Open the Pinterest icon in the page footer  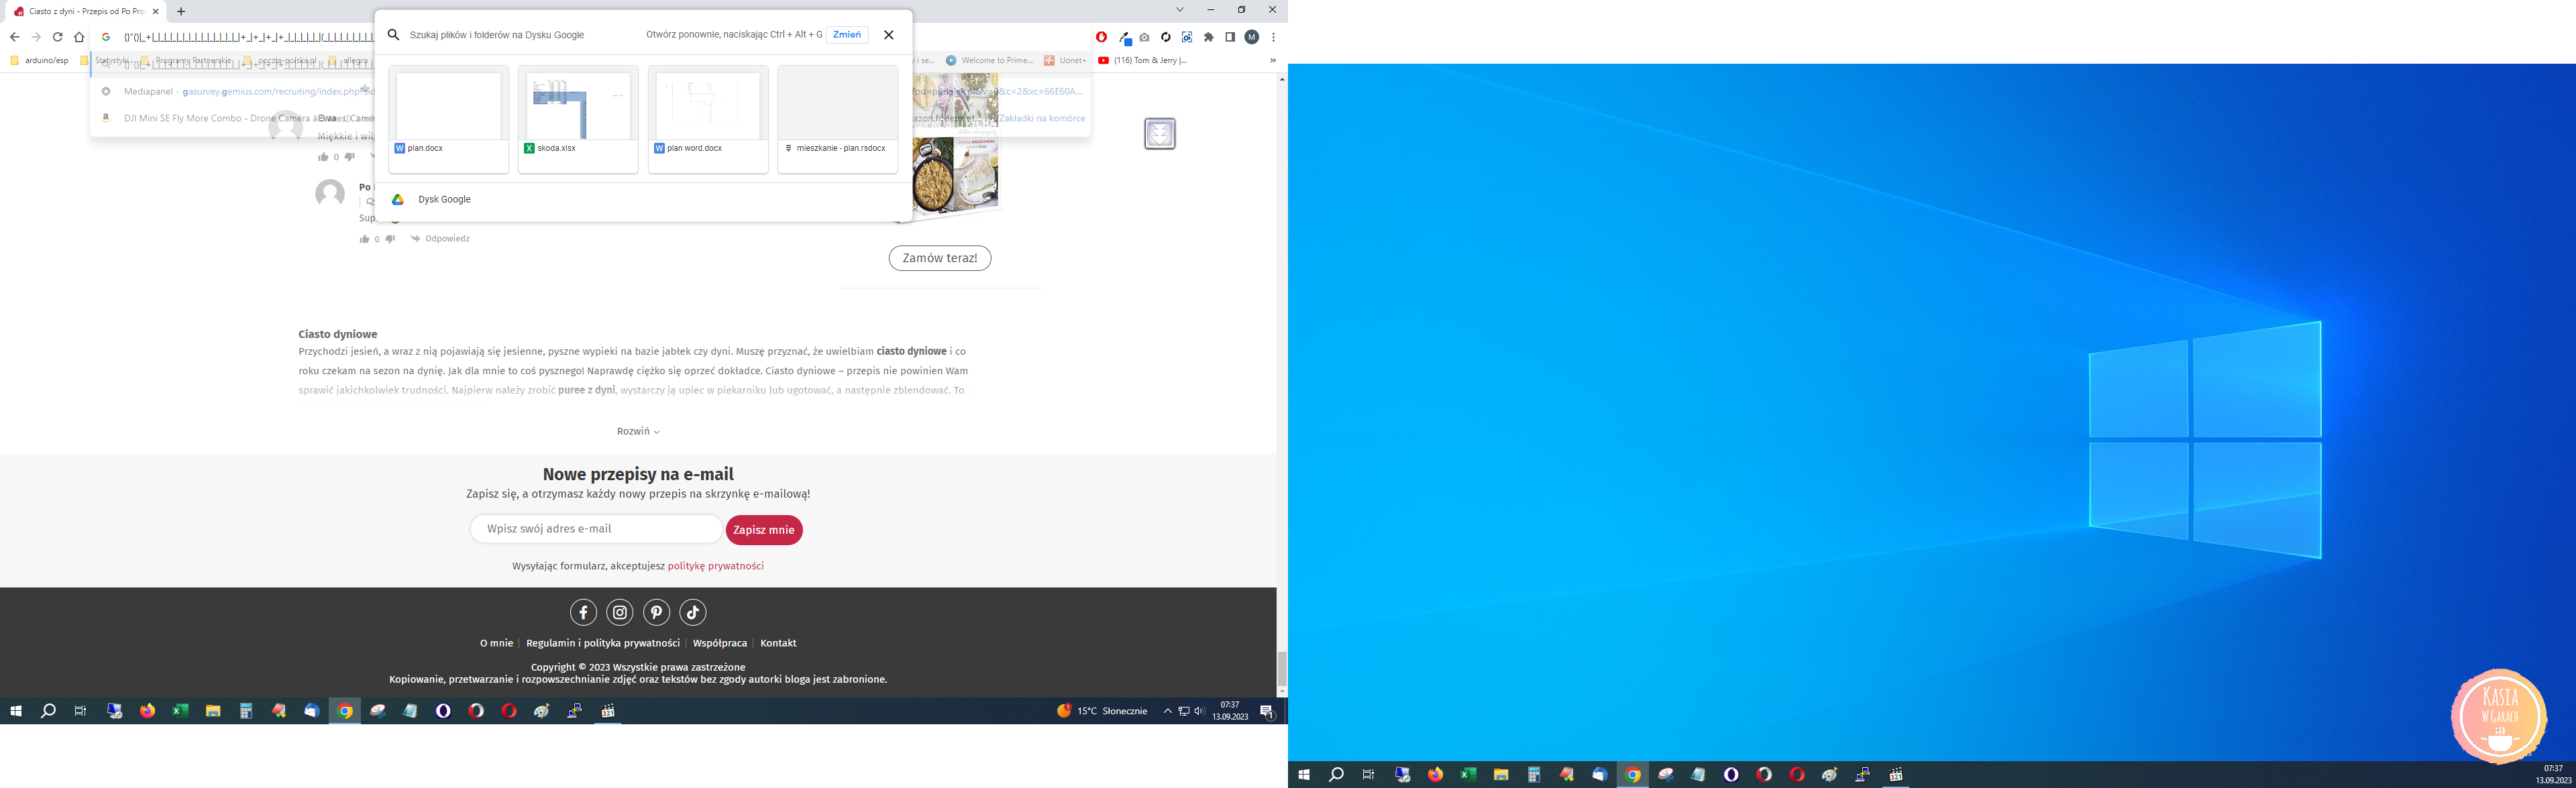pos(657,612)
